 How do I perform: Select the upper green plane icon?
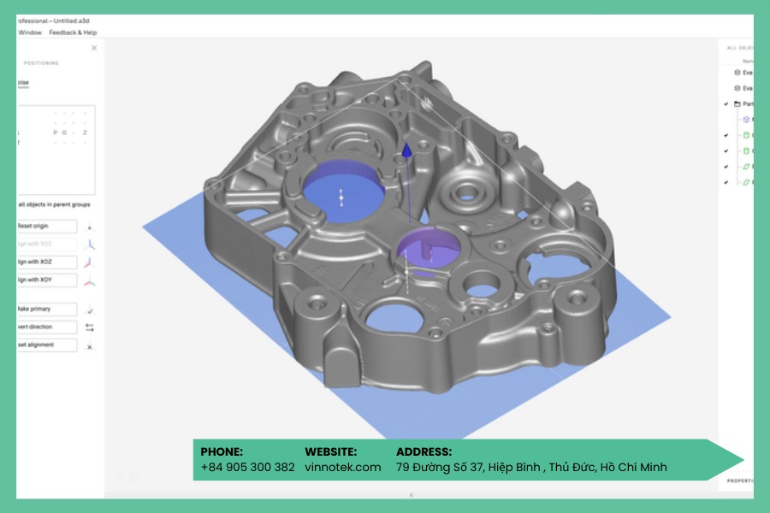tap(746, 167)
